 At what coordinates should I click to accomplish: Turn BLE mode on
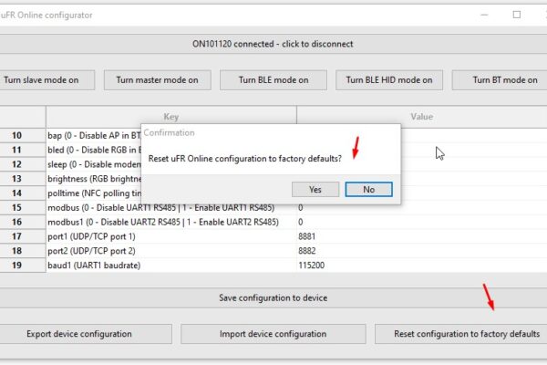273,80
